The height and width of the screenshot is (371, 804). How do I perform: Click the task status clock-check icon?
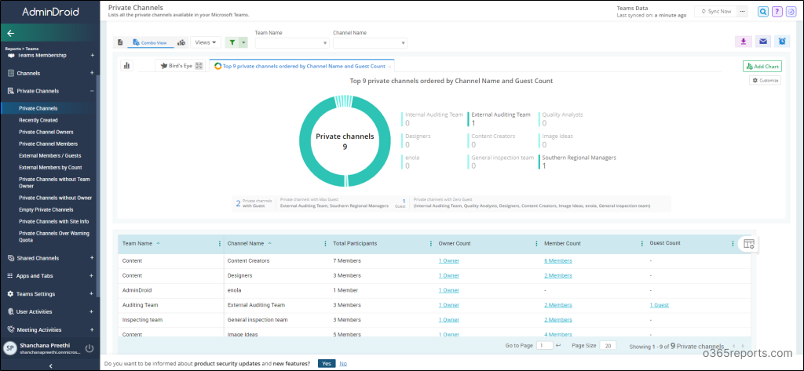791,11
